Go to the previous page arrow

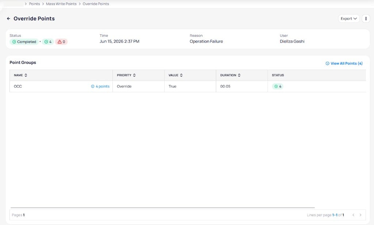click(353, 215)
